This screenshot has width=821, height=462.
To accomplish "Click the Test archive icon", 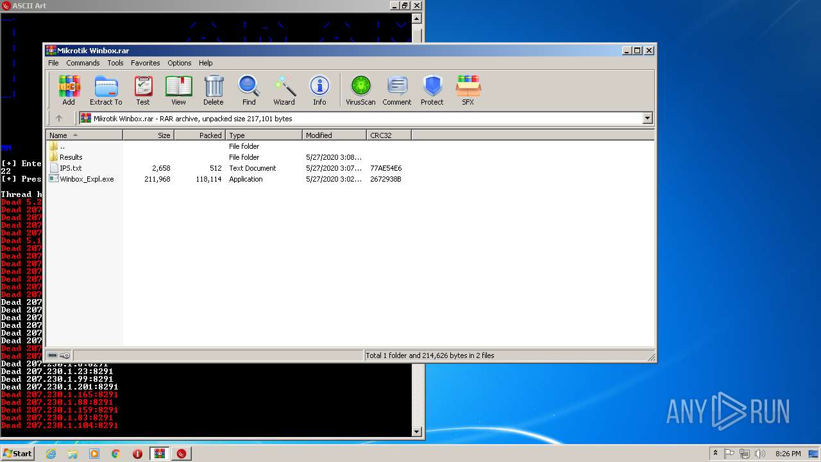I will click(x=143, y=90).
